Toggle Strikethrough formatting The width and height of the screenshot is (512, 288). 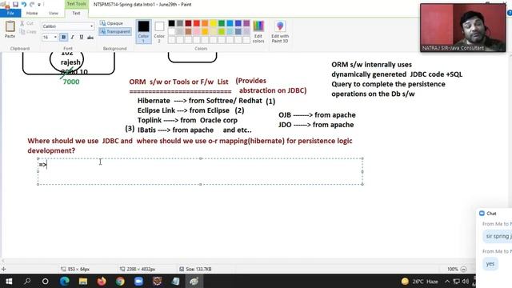coord(90,38)
